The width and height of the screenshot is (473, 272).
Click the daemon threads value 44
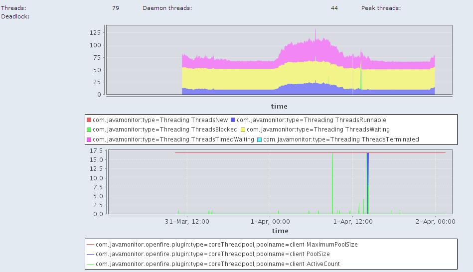(x=334, y=8)
